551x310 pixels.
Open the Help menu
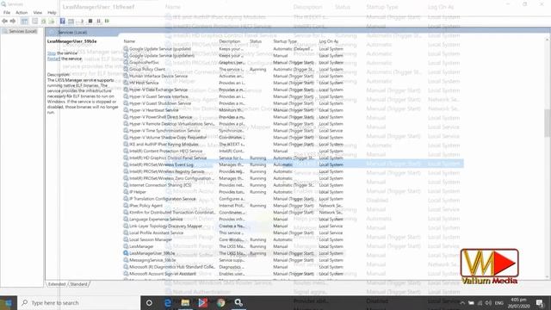52,13
